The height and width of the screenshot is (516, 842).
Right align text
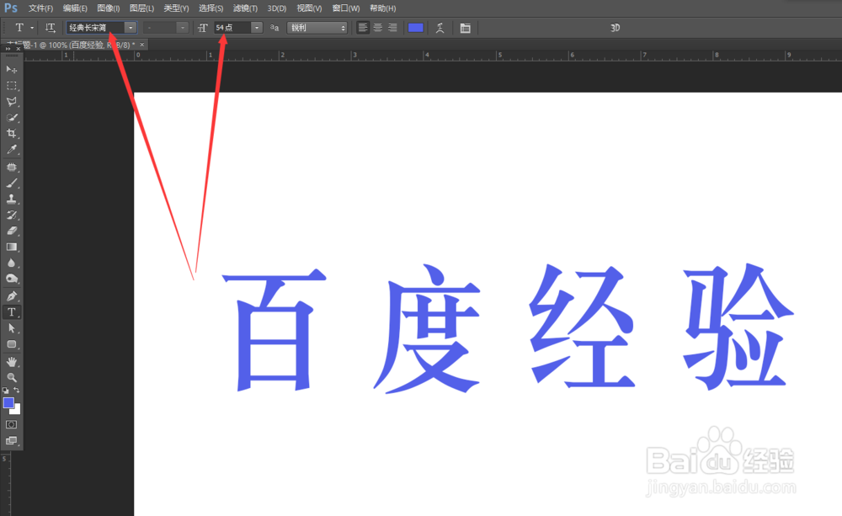pos(392,28)
